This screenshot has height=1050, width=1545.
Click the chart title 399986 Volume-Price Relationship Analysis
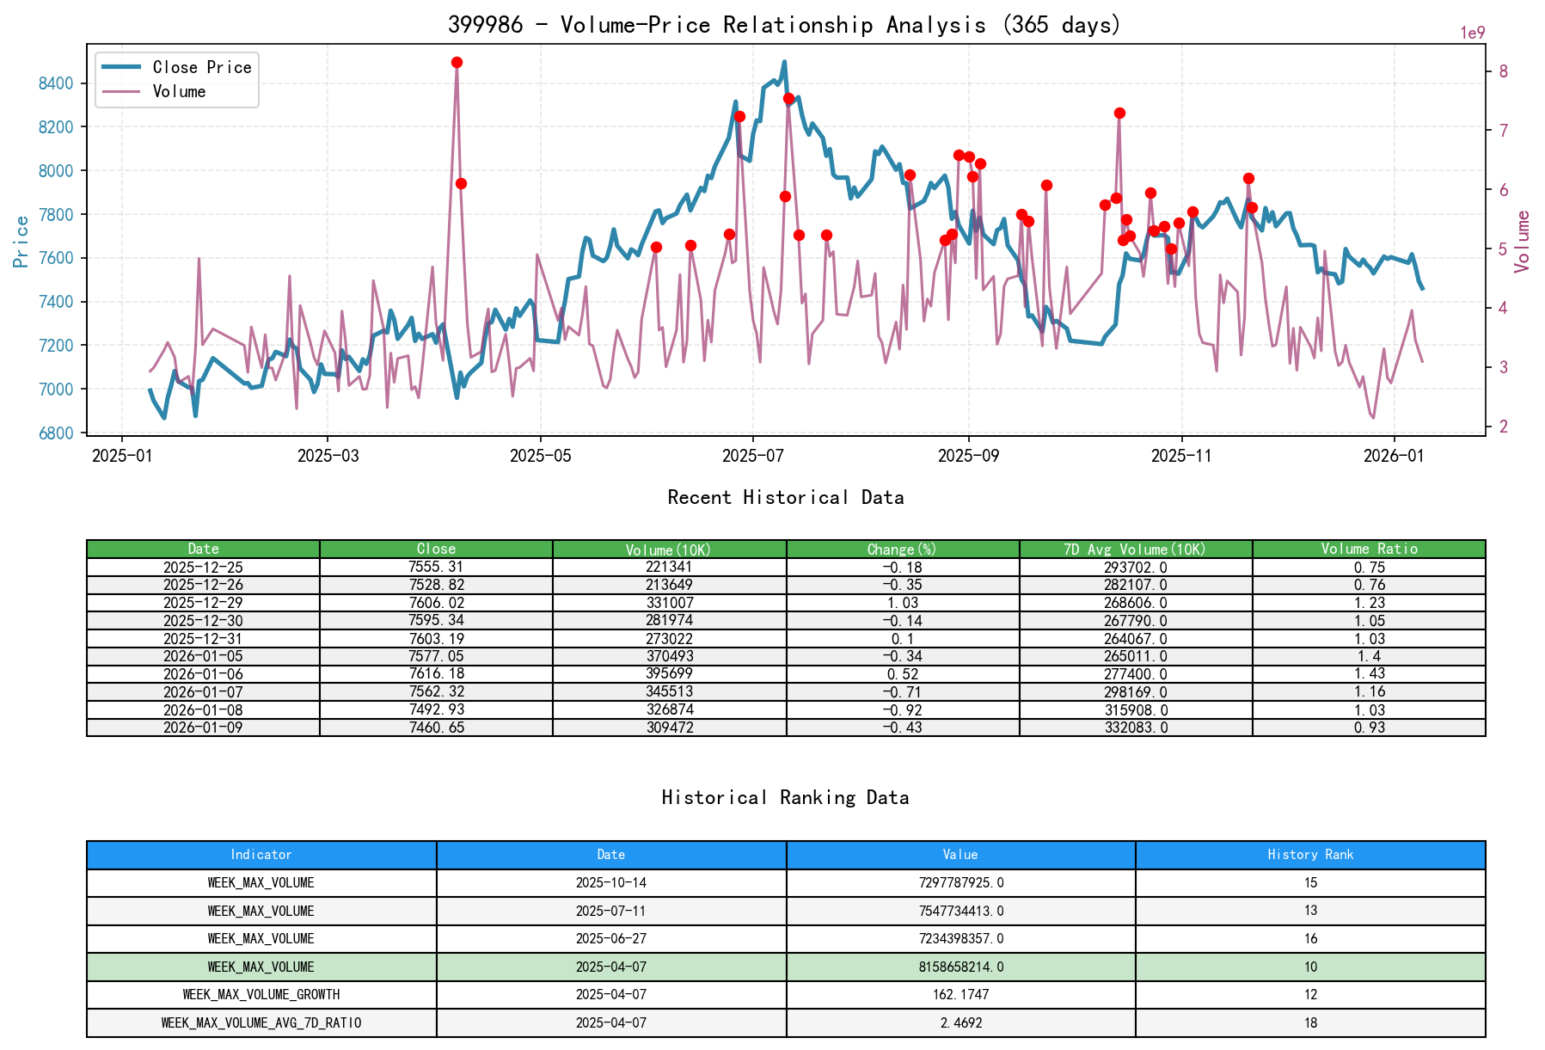coord(784,26)
